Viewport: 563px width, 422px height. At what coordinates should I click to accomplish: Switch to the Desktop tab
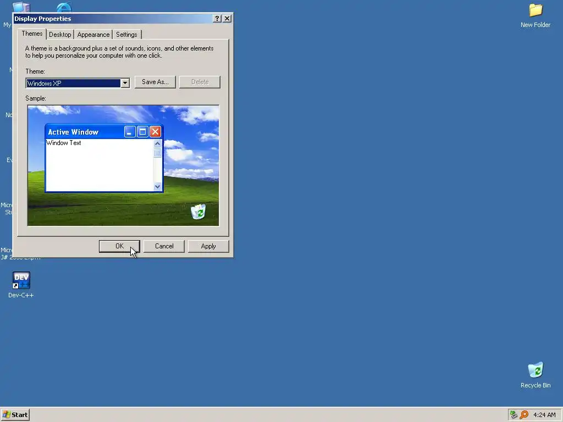coord(60,35)
